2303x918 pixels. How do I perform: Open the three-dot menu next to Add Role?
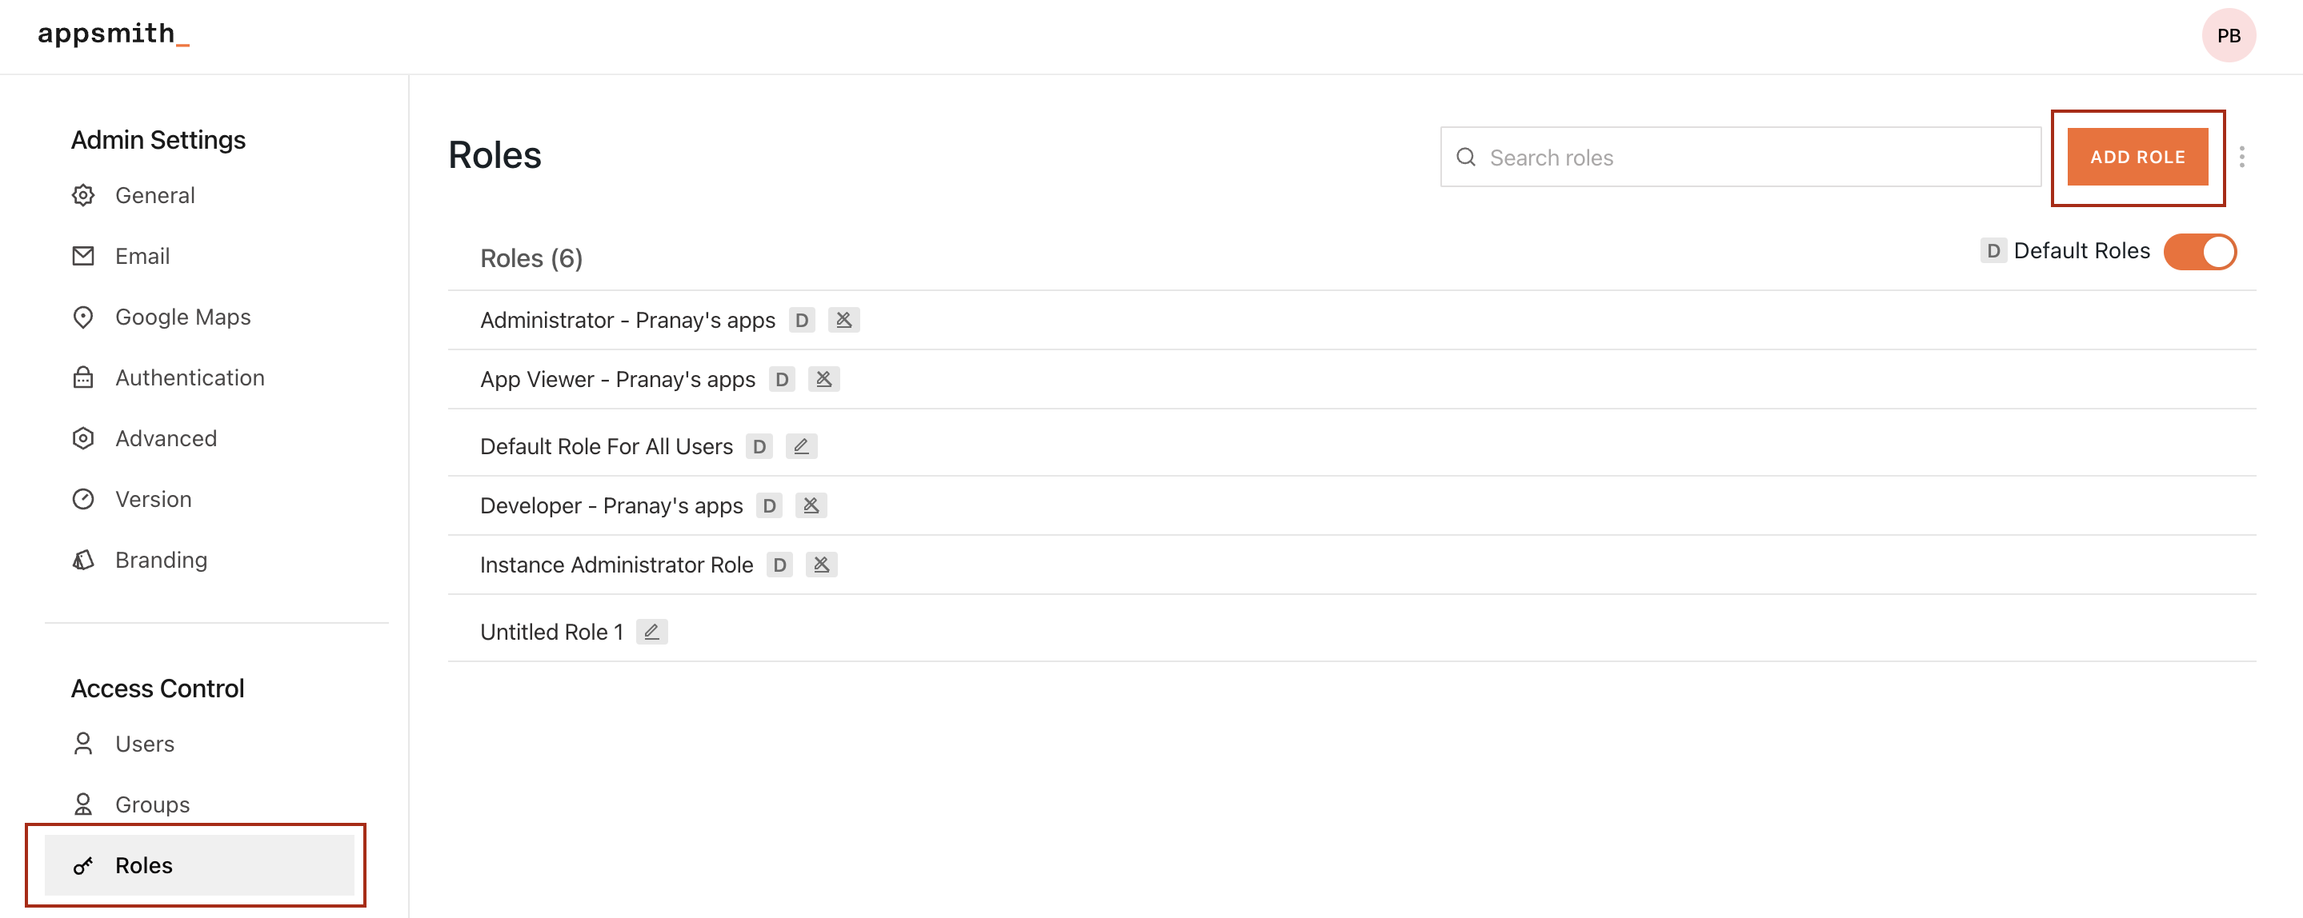point(2241,158)
